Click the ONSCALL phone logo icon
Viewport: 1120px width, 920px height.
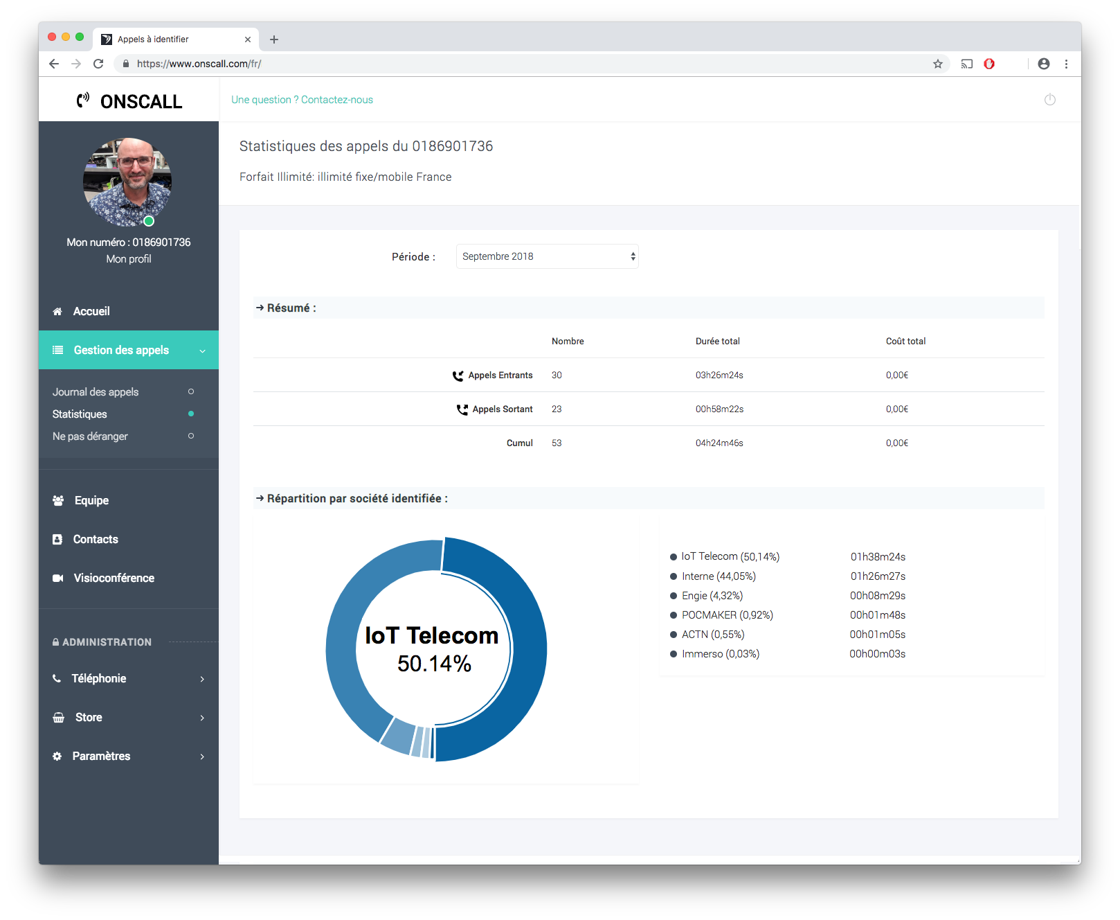click(83, 100)
